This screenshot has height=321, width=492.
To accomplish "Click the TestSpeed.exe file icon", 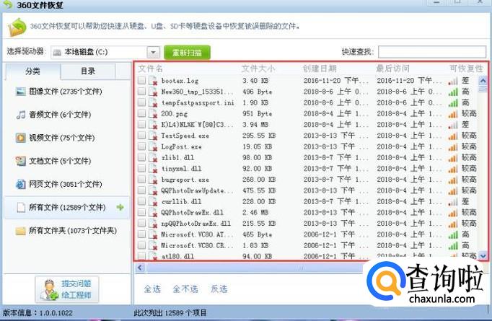I will click(x=153, y=136).
